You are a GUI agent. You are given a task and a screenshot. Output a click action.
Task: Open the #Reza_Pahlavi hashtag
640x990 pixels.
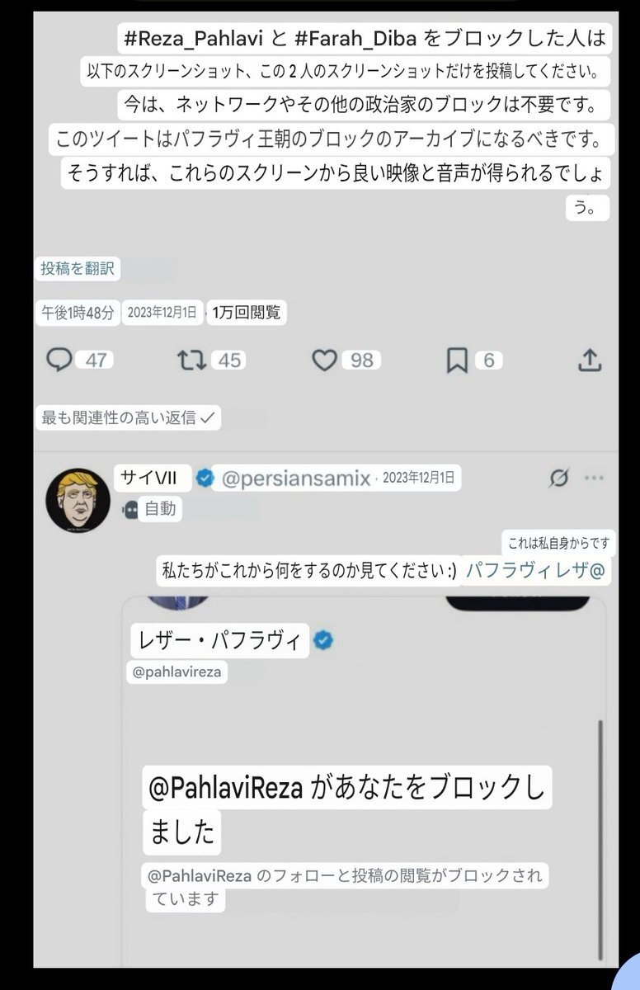[x=191, y=38]
